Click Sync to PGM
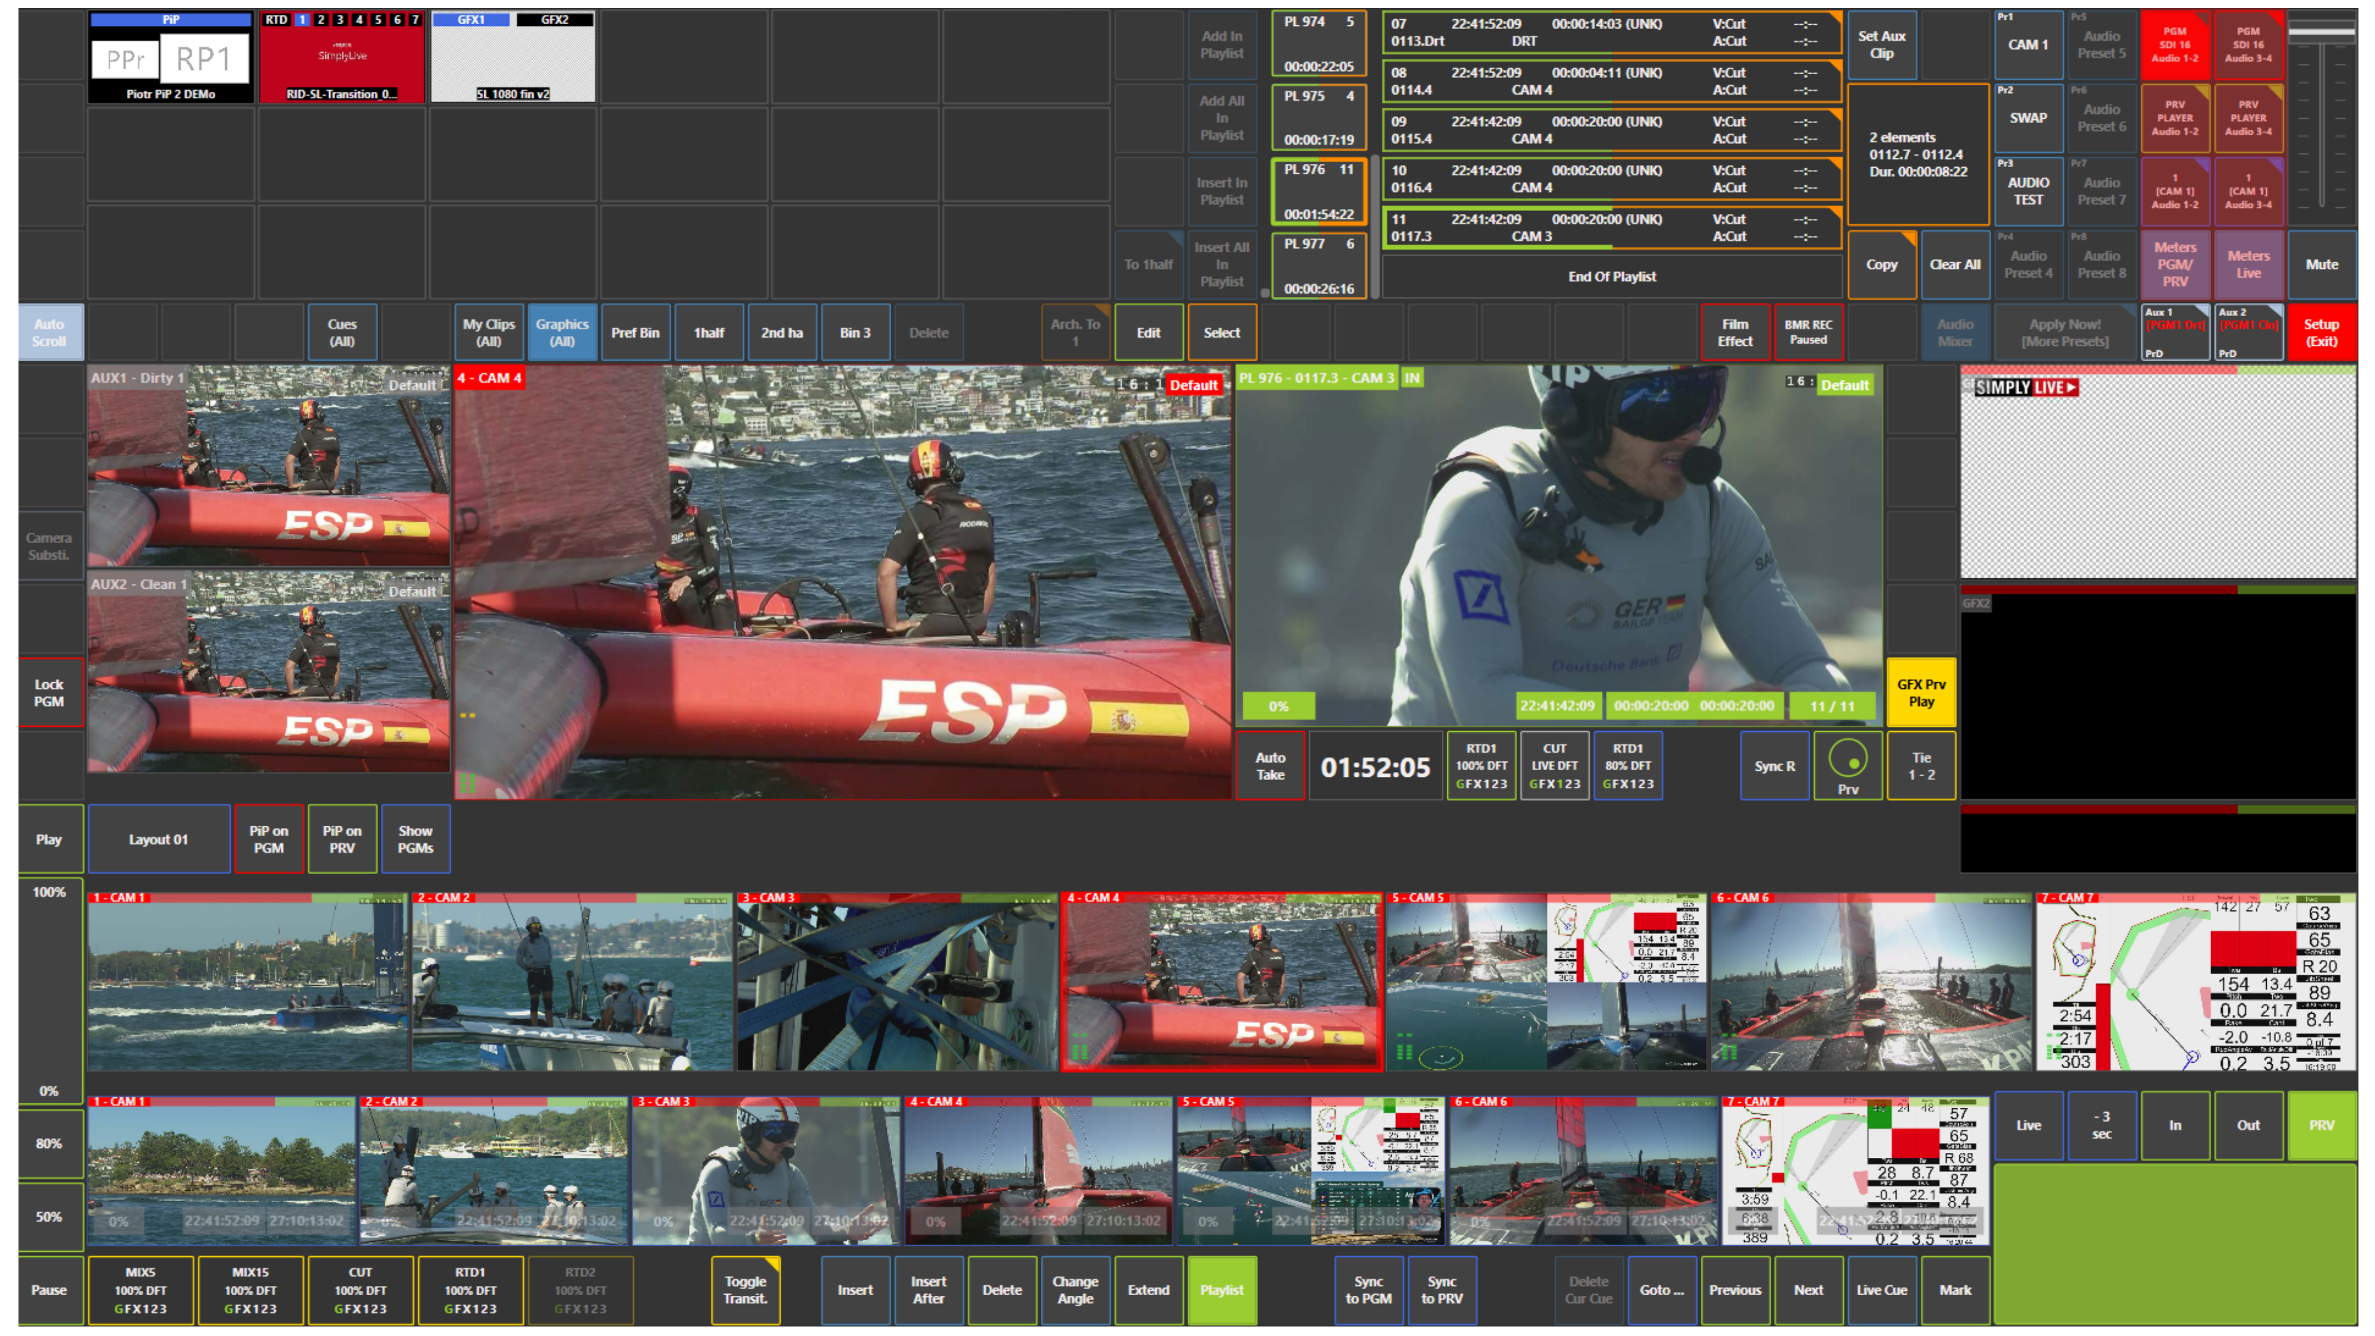Image resolution: width=2375 pixels, height=1336 pixels. (x=1368, y=1290)
